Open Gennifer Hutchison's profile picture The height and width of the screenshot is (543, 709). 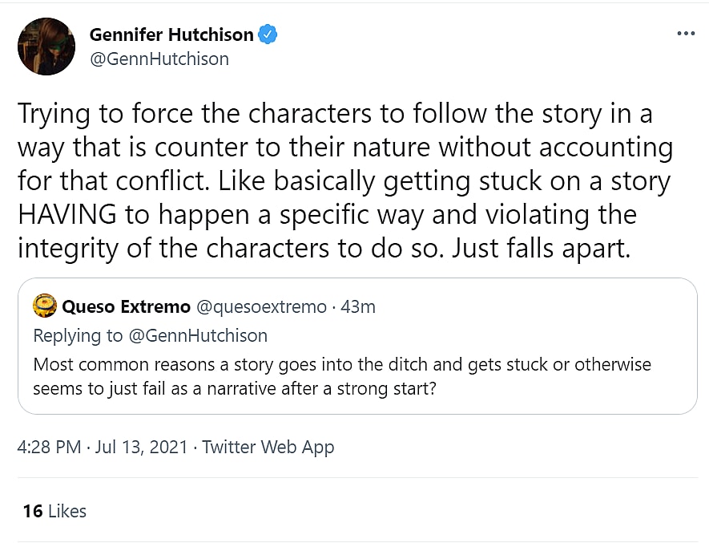46,47
